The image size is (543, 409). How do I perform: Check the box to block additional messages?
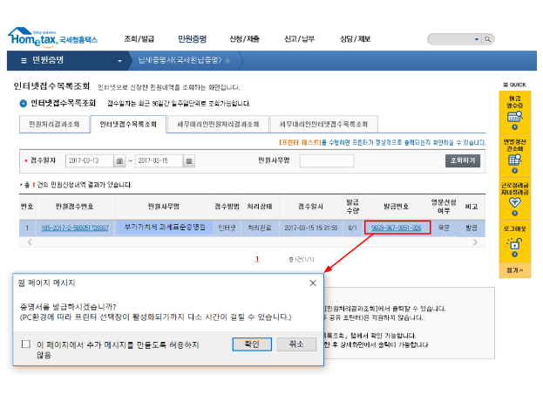25,344
